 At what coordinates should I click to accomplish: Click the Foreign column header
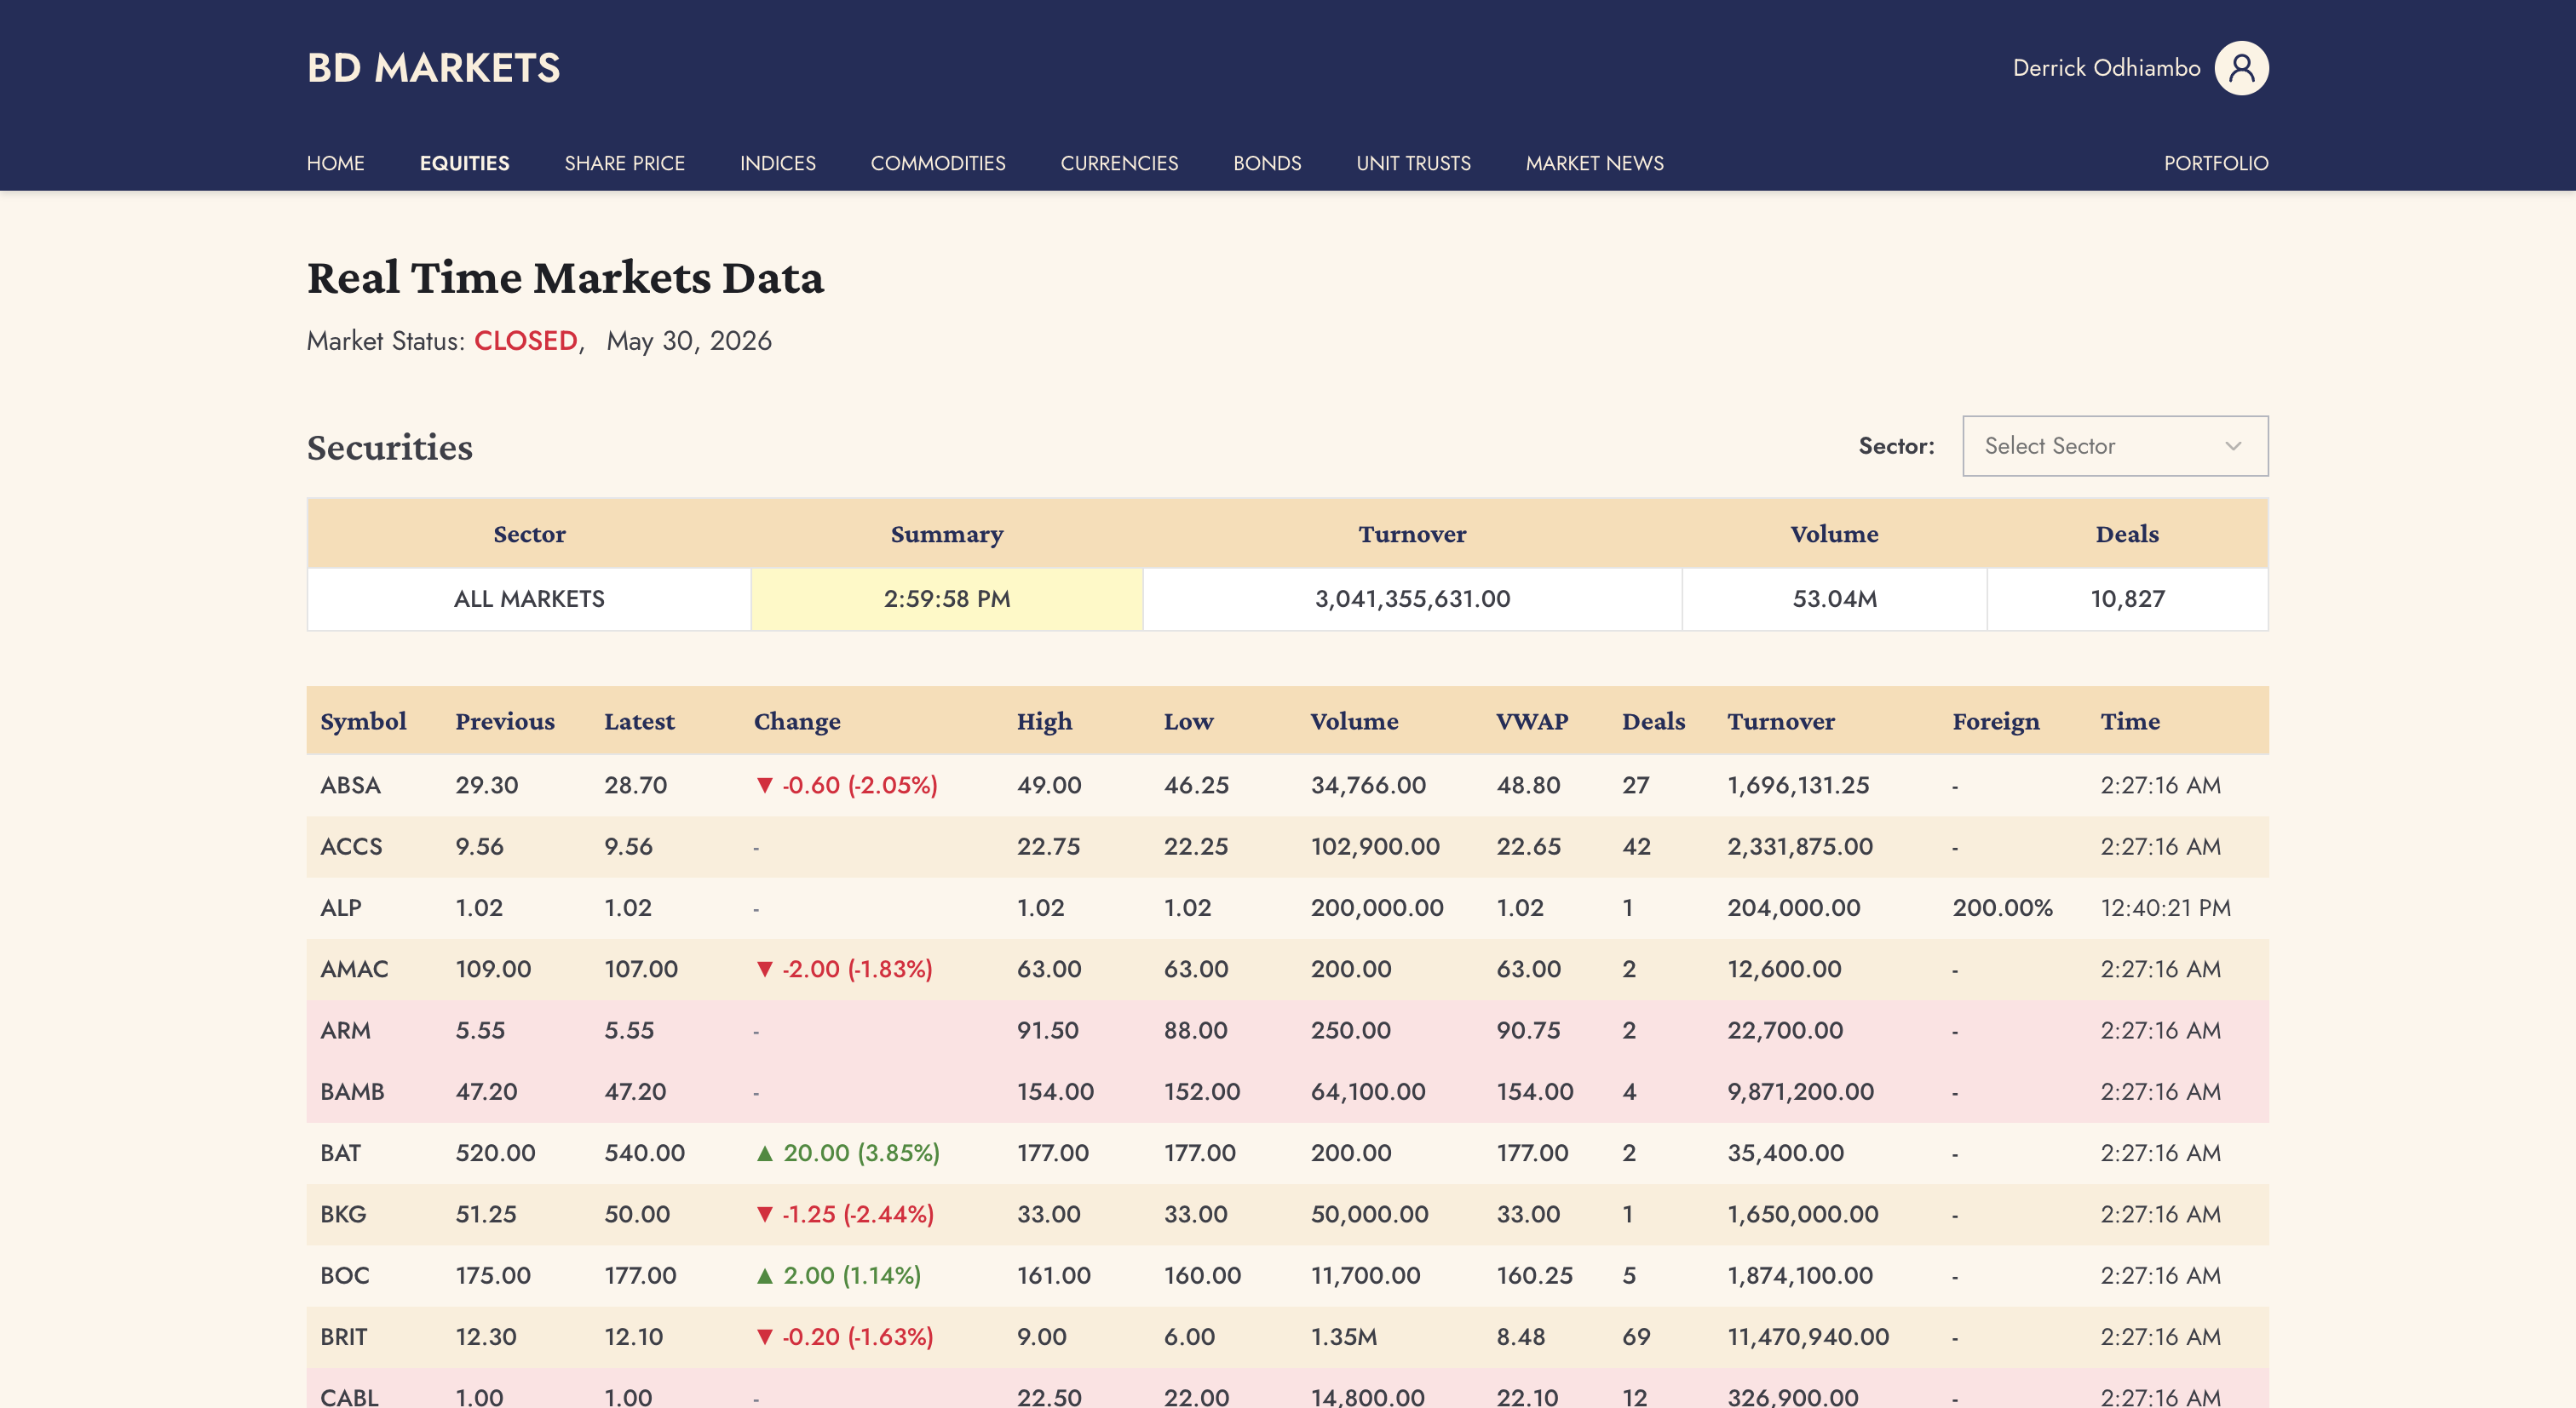coord(1996,720)
